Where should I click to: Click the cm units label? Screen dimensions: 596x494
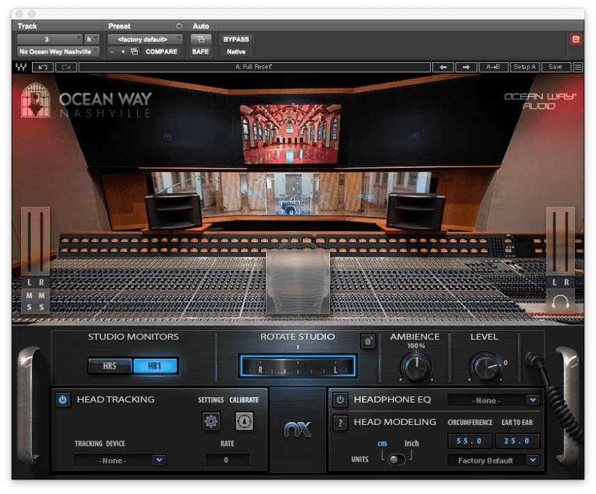click(x=382, y=443)
